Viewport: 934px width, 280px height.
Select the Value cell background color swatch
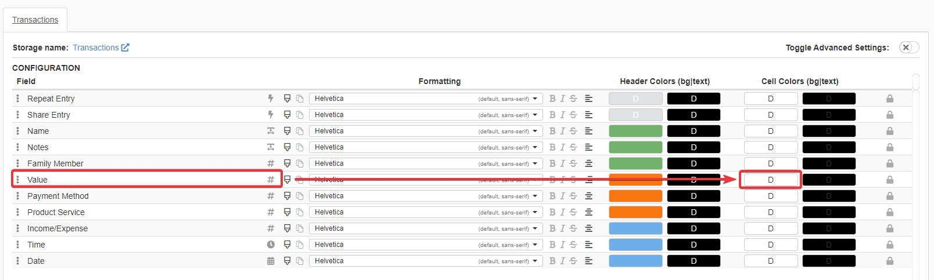[x=771, y=180]
